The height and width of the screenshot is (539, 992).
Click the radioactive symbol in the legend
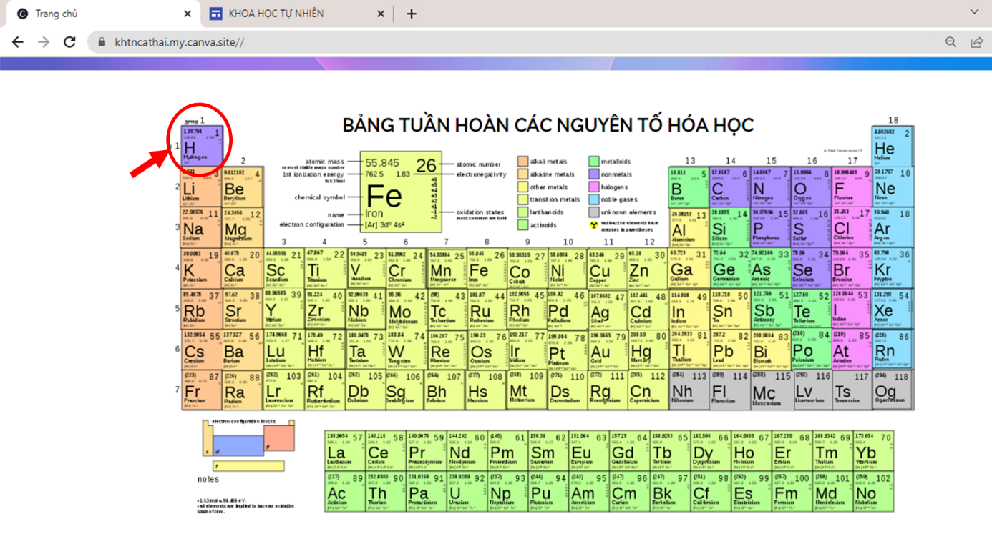click(x=593, y=225)
